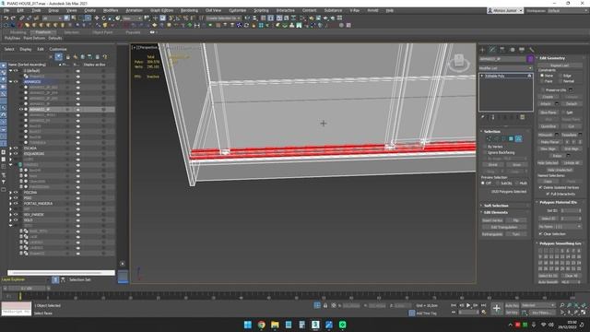The image size is (590, 332).
Task: Open the Motion tab in Command Panel
Action: click(x=512, y=50)
